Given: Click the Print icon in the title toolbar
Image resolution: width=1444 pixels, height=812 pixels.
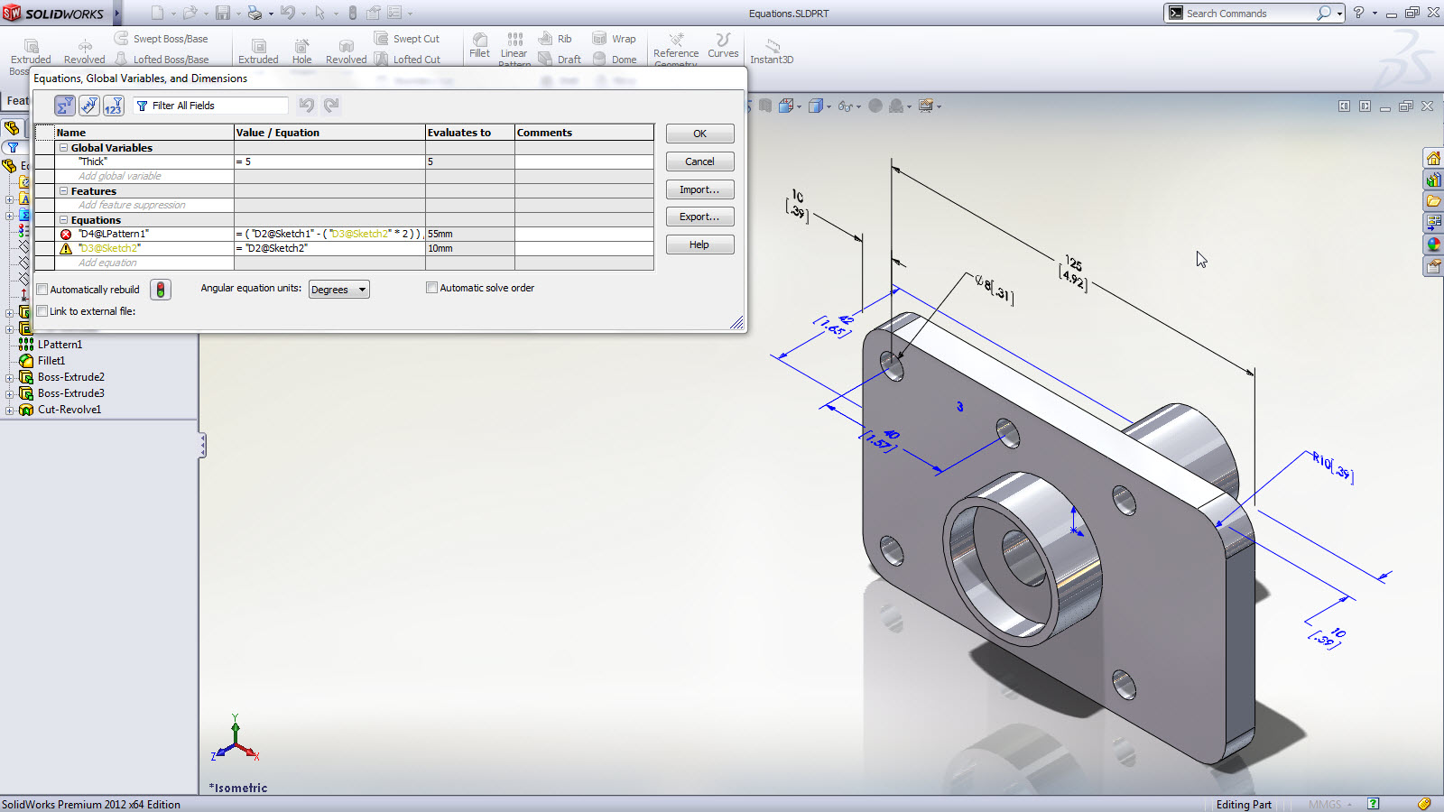Looking at the screenshot, I should (x=255, y=14).
